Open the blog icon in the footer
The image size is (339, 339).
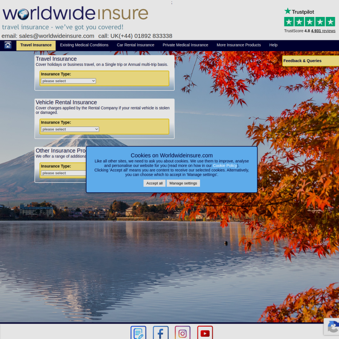pyautogui.click(x=138, y=333)
